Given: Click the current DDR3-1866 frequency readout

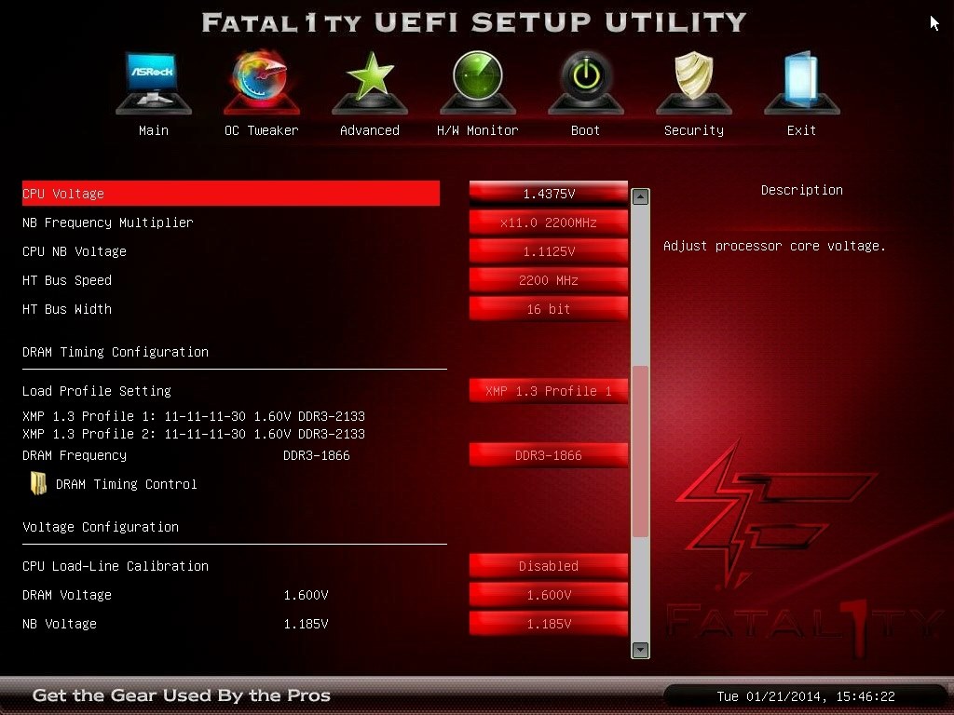Looking at the screenshot, I should click(x=317, y=455).
